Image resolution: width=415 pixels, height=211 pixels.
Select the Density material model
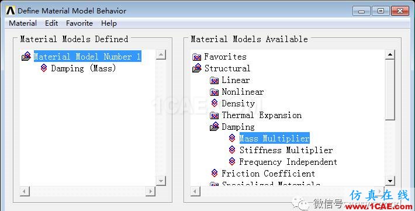click(238, 103)
